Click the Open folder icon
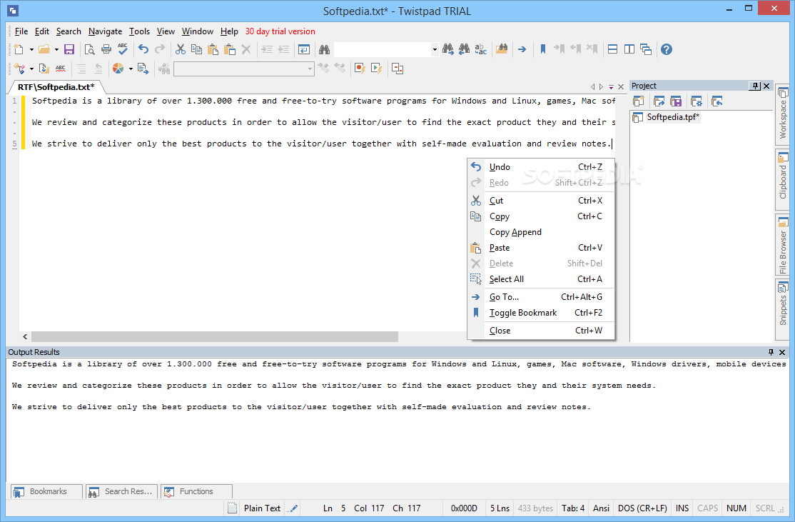Screen dimensions: 795x522 (44, 49)
